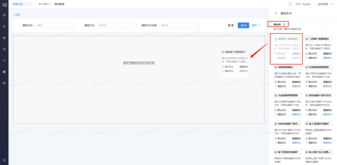Image resolution: width=337 pixels, height=165 pixels.
Task: Close the 模型助手 panel with X
Action: tap(276, 13)
